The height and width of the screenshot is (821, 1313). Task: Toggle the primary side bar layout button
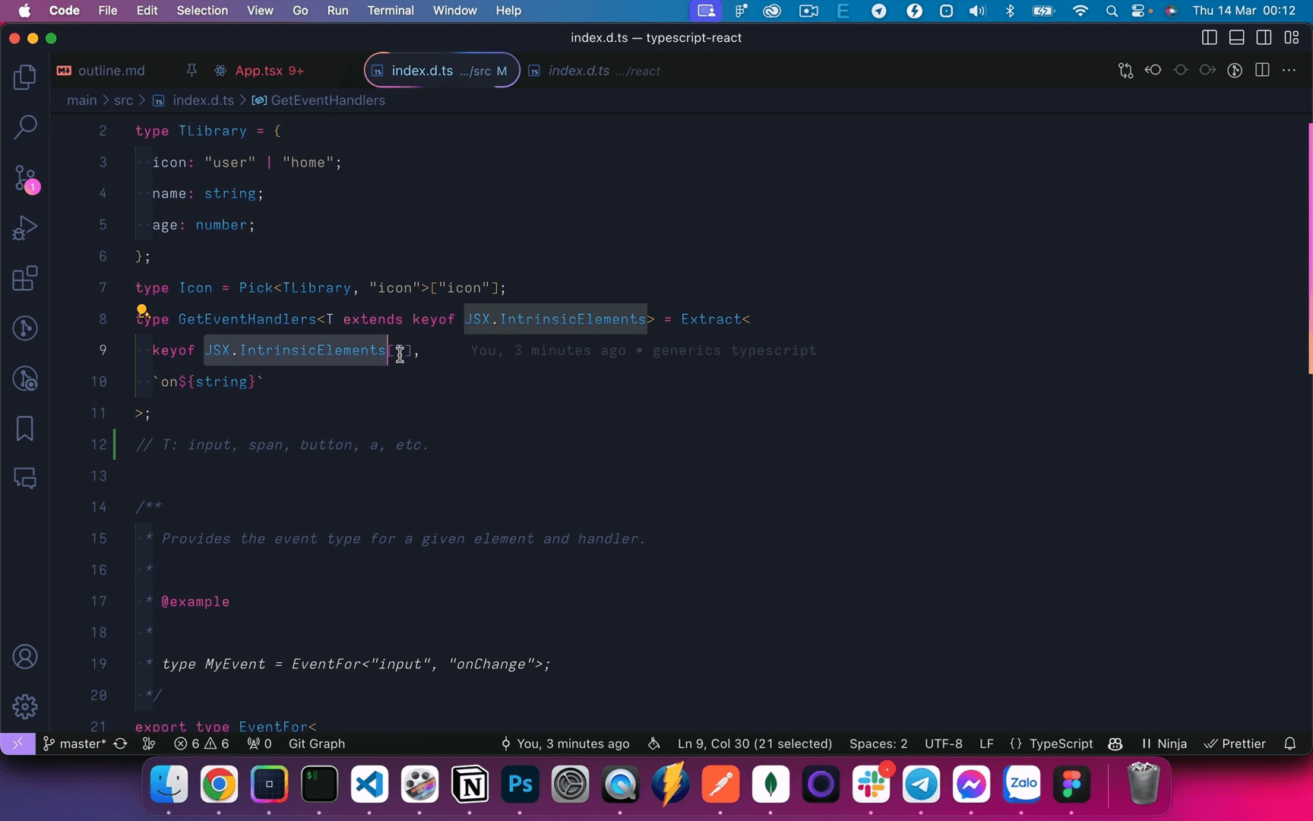[1209, 38]
